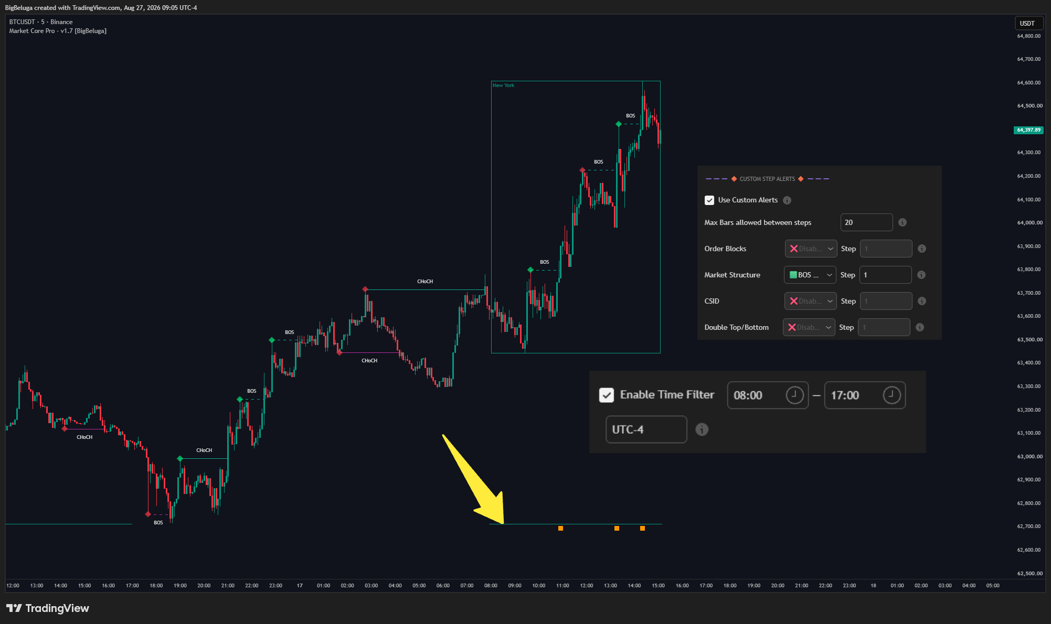Open the CSID dropdown
Screen dimensions: 1051x624
tap(811, 301)
